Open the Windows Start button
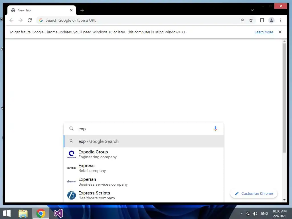Screen dimensions: 292x219 (7, 213)
